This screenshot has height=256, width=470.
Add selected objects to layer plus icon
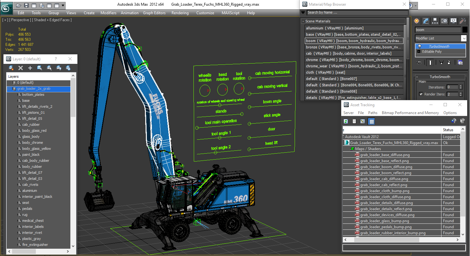(30, 68)
